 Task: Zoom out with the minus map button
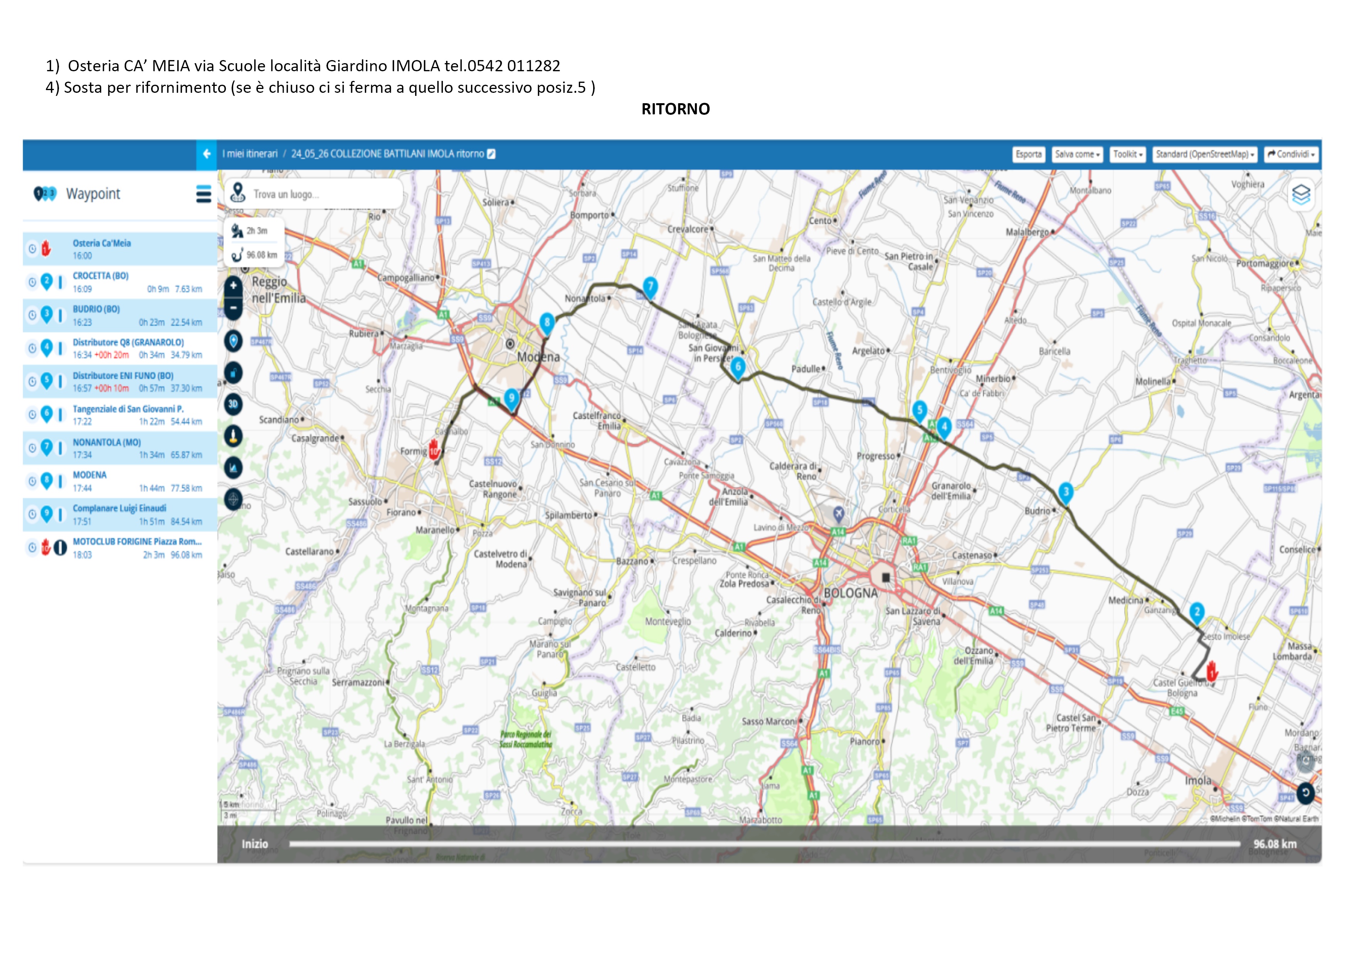coord(234,308)
